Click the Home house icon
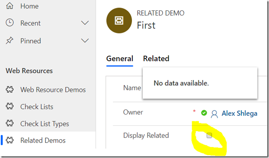 pos(10,6)
